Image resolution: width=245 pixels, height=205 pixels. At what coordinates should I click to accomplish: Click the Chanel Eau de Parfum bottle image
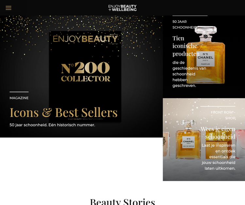click(x=188, y=140)
